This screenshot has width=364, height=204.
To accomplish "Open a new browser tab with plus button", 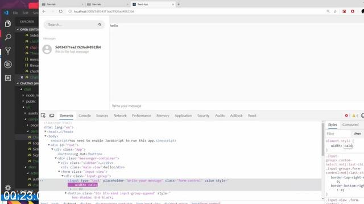I will point(179,4).
